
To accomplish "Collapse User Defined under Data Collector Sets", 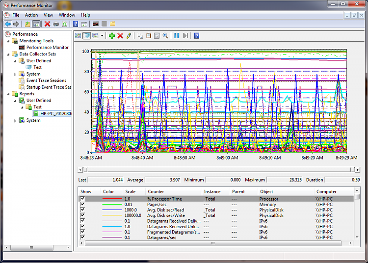I will pos(16,61).
